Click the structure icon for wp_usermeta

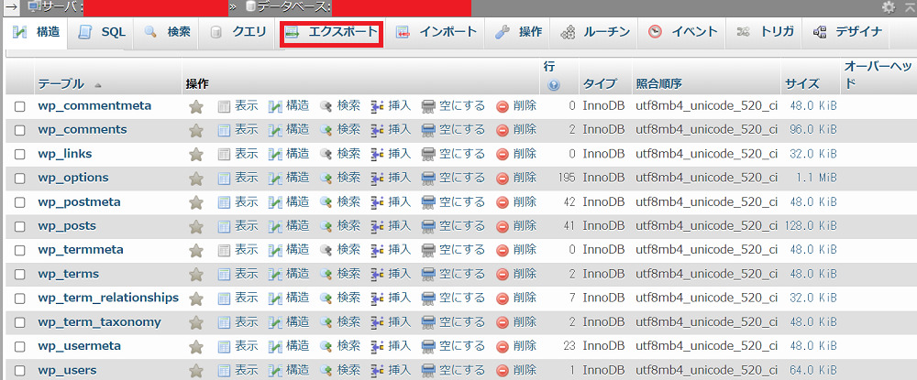(275, 346)
